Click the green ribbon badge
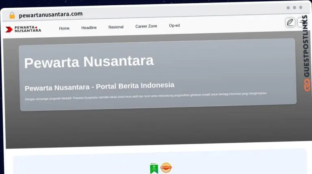Image resolution: width=312 pixels, height=174 pixels. pyautogui.click(x=154, y=168)
